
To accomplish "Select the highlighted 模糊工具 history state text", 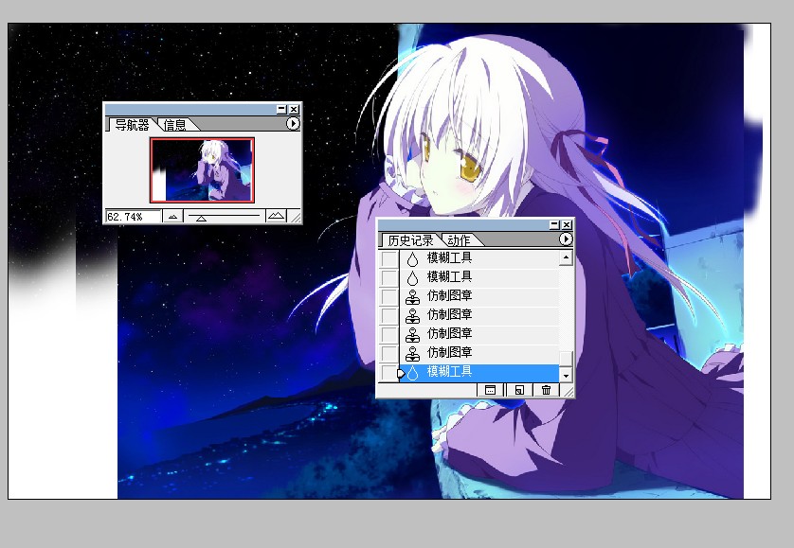I will pos(450,371).
